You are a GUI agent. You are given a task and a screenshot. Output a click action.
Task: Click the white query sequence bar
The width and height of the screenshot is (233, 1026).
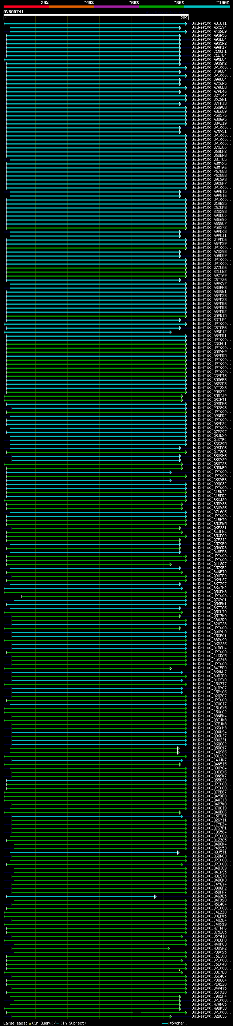96,15
